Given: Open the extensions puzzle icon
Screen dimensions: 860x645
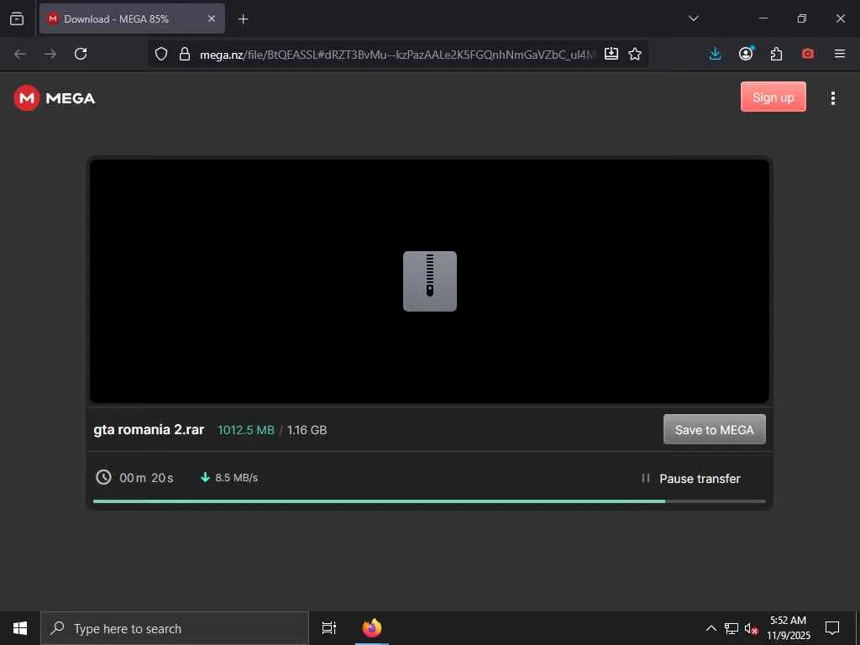Looking at the screenshot, I should point(776,54).
